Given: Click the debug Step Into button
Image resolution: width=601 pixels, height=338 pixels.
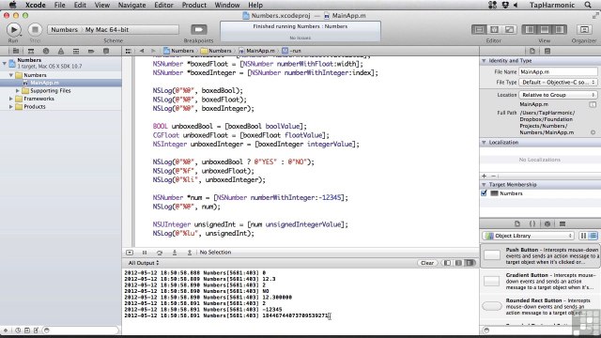Looking at the screenshot, I should (x=175, y=253).
